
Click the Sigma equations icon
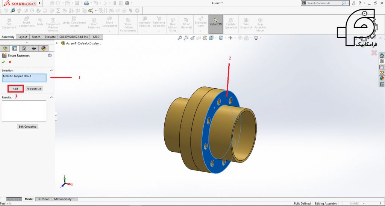pyautogui.click(x=58, y=10)
